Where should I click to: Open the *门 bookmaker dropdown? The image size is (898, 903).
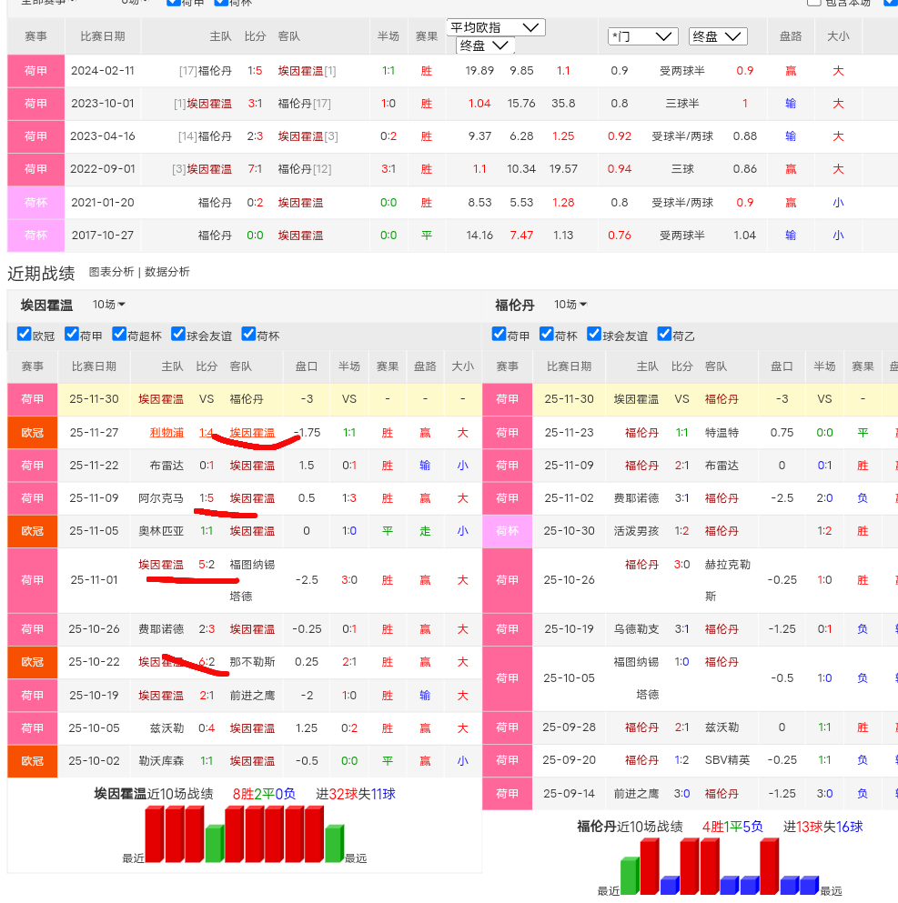(x=642, y=36)
